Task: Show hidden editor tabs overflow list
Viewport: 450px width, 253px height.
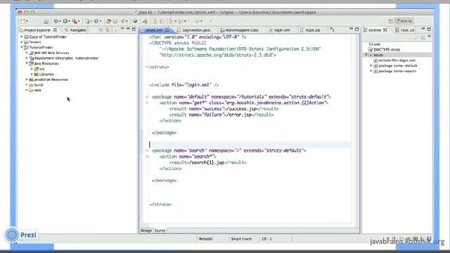Action: [332, 30]
